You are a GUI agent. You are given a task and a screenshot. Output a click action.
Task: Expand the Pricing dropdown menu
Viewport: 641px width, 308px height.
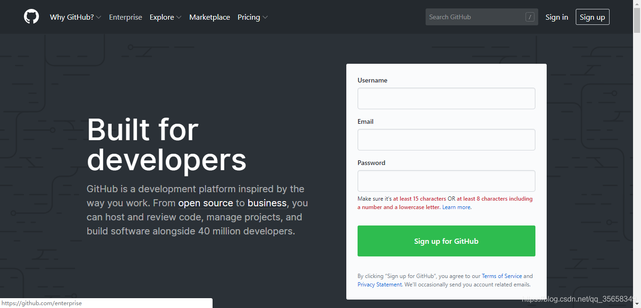tap(252, 17)
